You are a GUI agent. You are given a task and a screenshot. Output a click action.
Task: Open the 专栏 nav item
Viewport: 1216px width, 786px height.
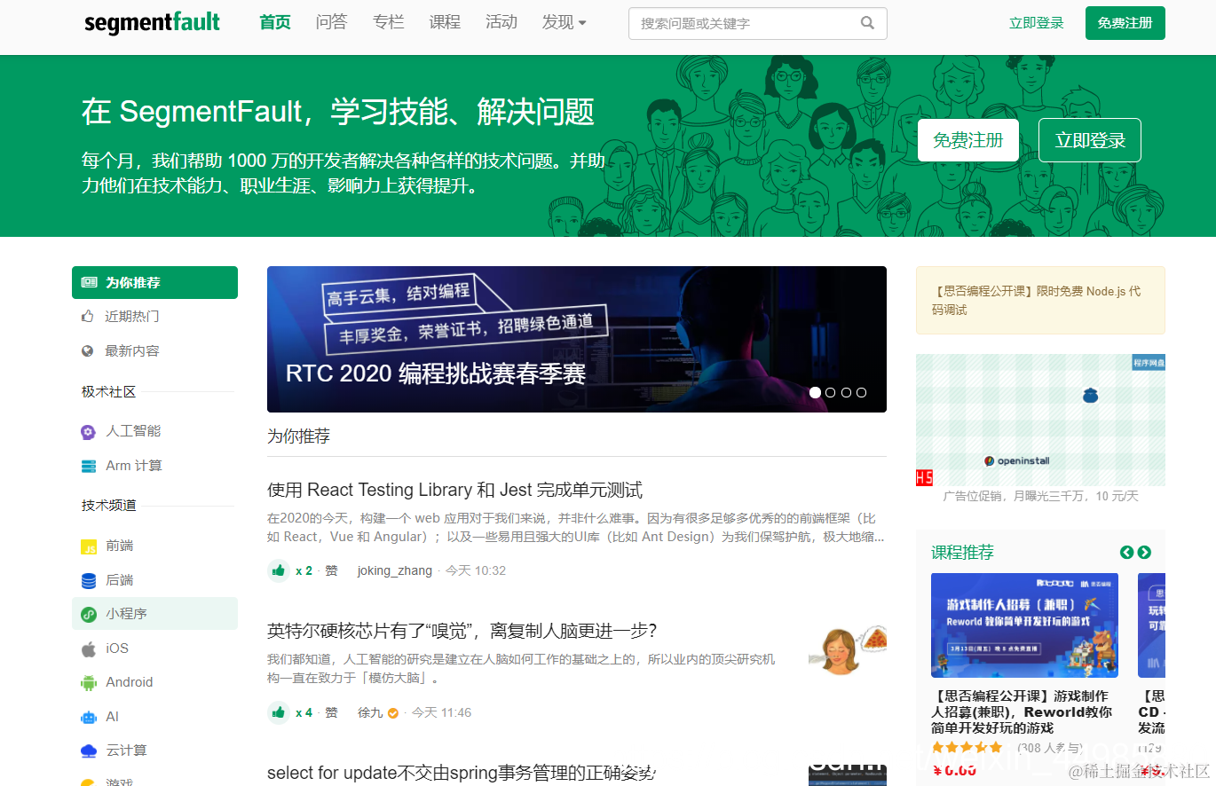point(388,21)
